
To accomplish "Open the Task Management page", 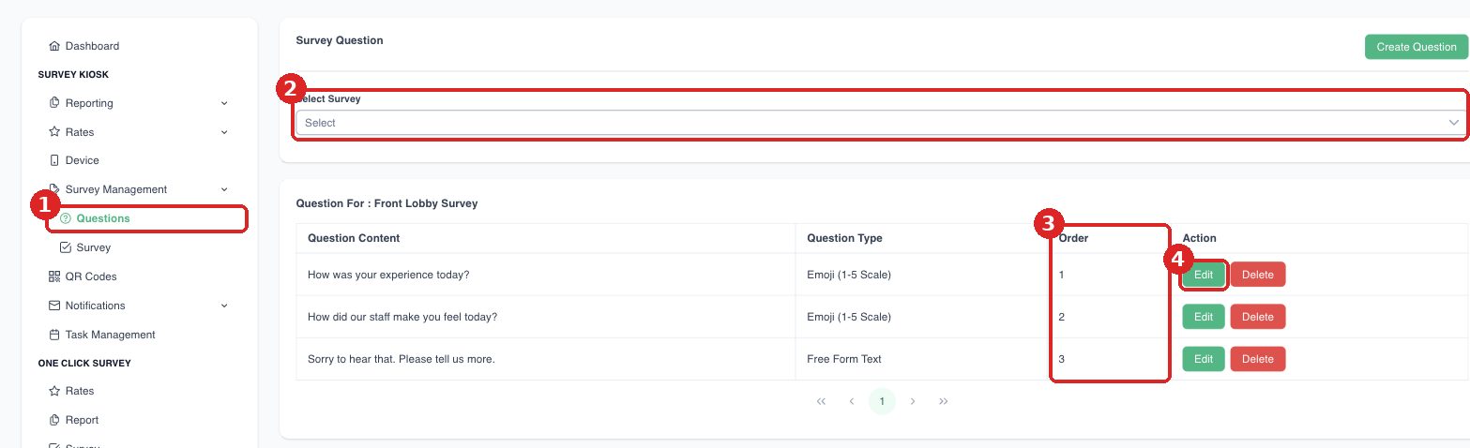I will pos(111,335).
